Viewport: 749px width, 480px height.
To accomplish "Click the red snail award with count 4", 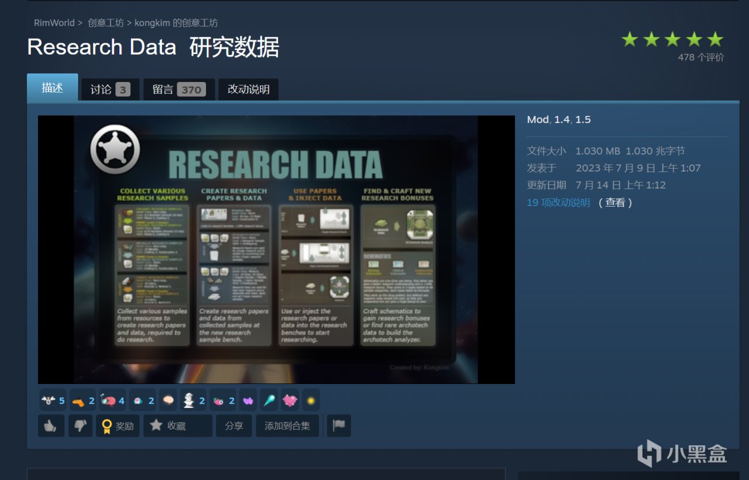I will point(112,400).
